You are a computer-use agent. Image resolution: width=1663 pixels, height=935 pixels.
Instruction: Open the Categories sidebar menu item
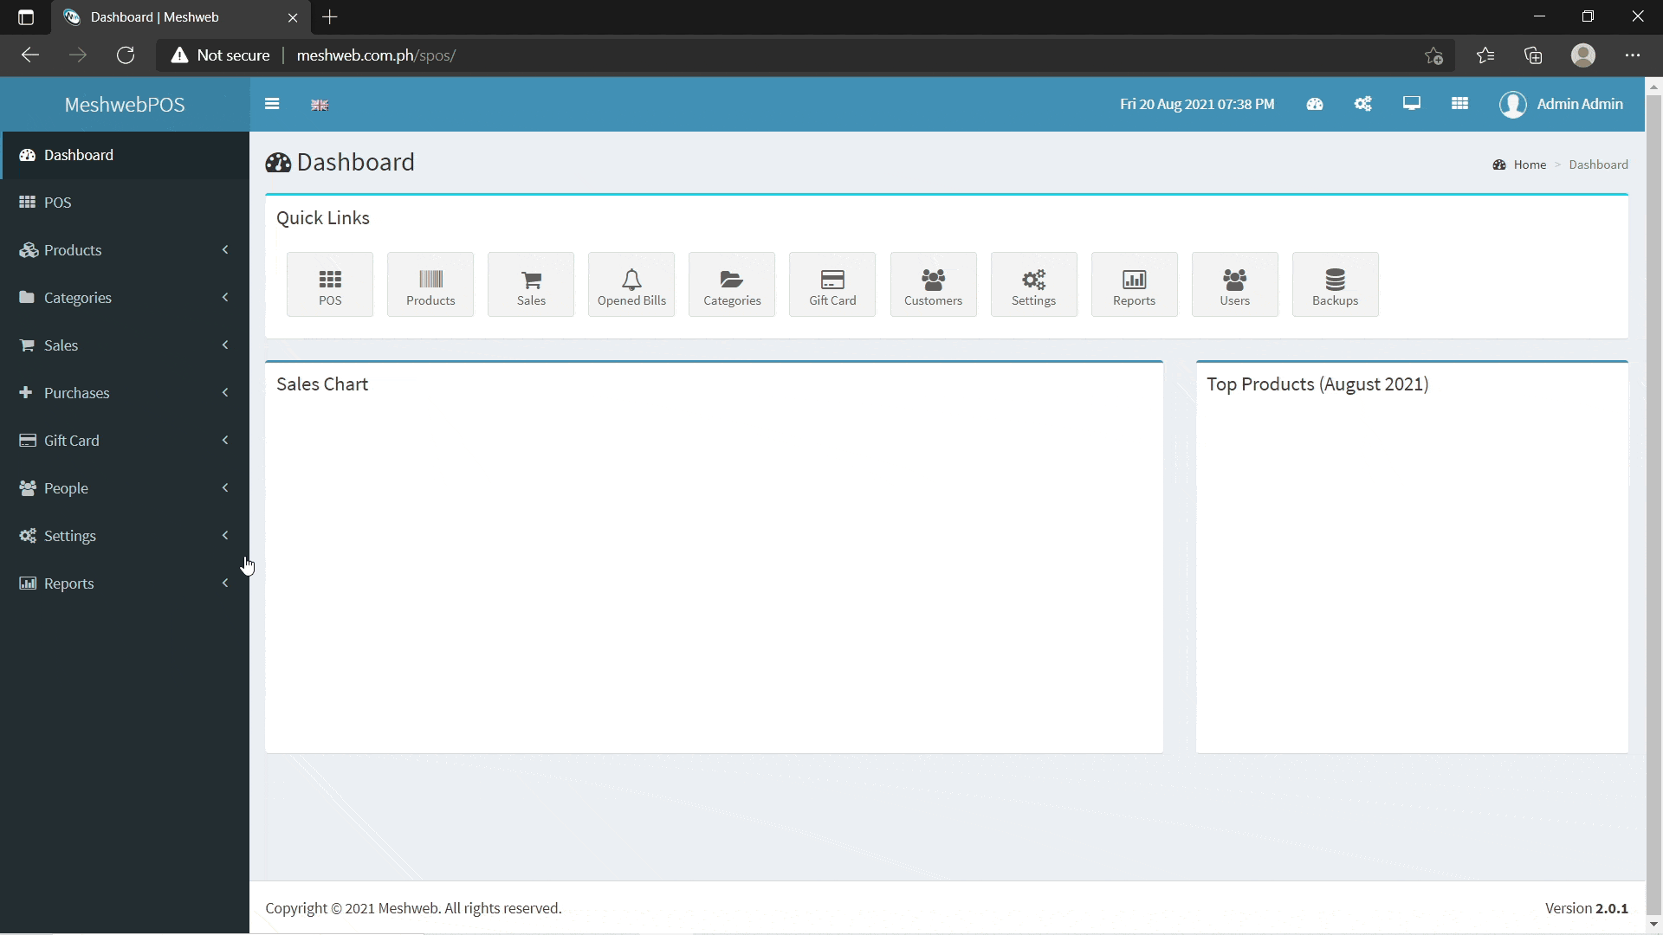125,297
